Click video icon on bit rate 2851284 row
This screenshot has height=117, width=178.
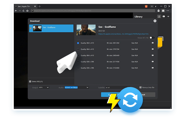[153, 43]
